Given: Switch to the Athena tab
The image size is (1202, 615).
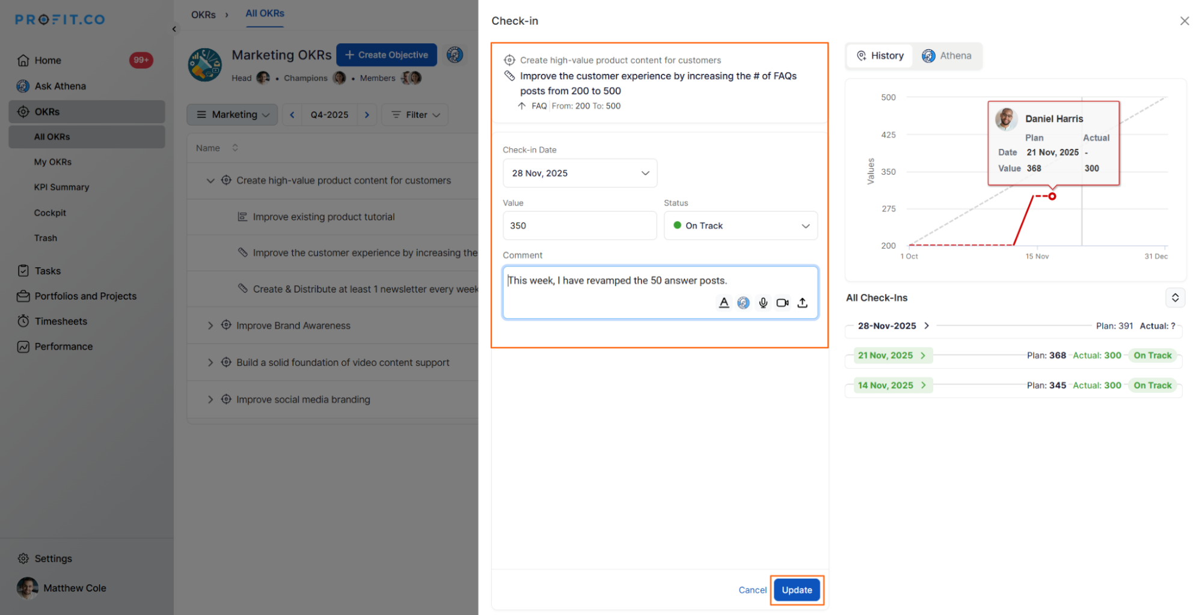Looking at the screenshot, I should click(x=947, y=56).
